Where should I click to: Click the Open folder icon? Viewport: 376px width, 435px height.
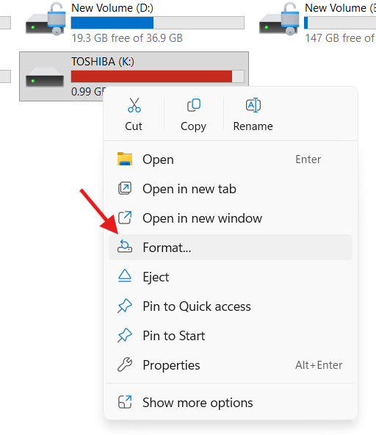point(125,159)
